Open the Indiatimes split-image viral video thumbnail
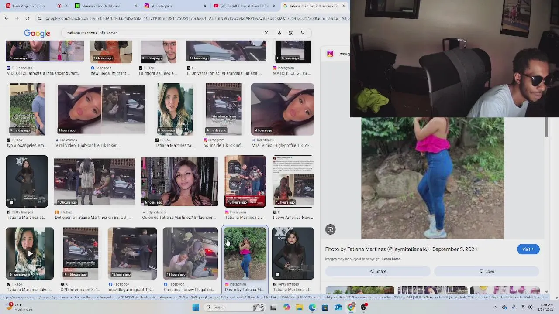The width and height of the screenshot is (559, 314). point(101,109)
